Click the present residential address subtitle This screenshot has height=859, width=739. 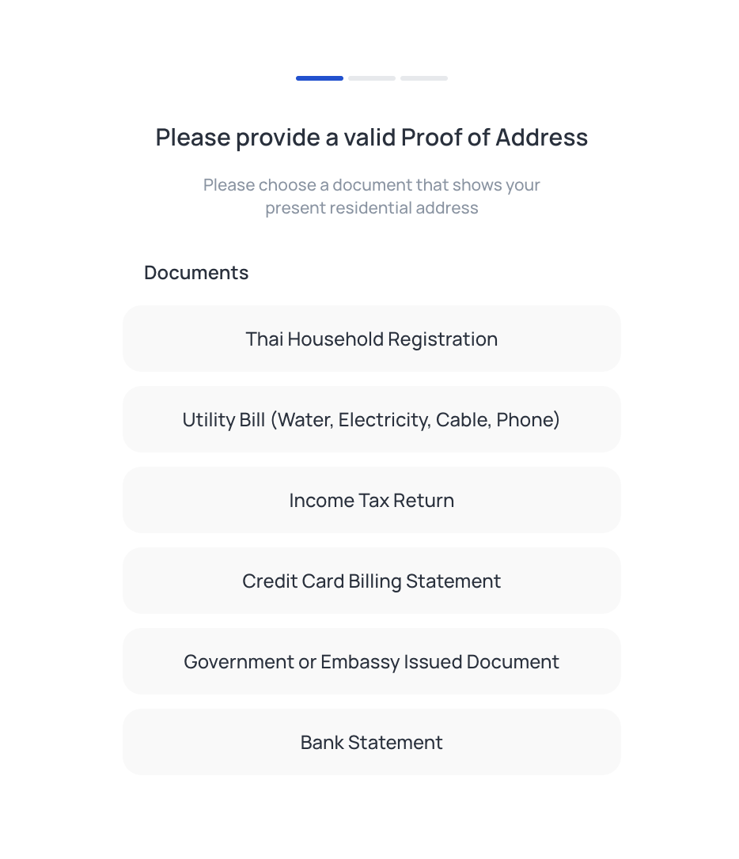tap(371, 196)
